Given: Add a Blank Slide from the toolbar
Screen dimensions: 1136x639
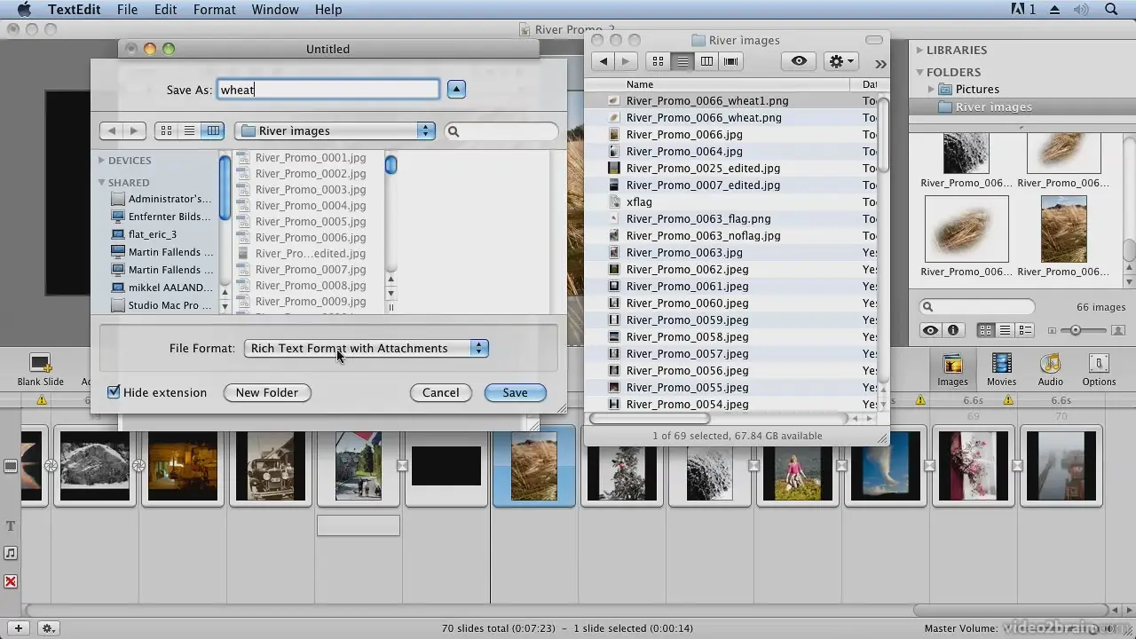Looking at the screenshot, I should tap(40, 364).
